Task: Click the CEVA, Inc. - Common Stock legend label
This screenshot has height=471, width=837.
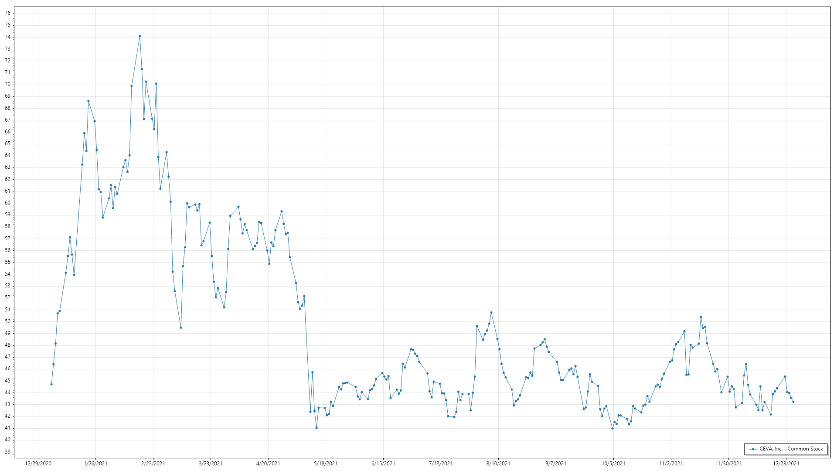Action: (791, 449)
